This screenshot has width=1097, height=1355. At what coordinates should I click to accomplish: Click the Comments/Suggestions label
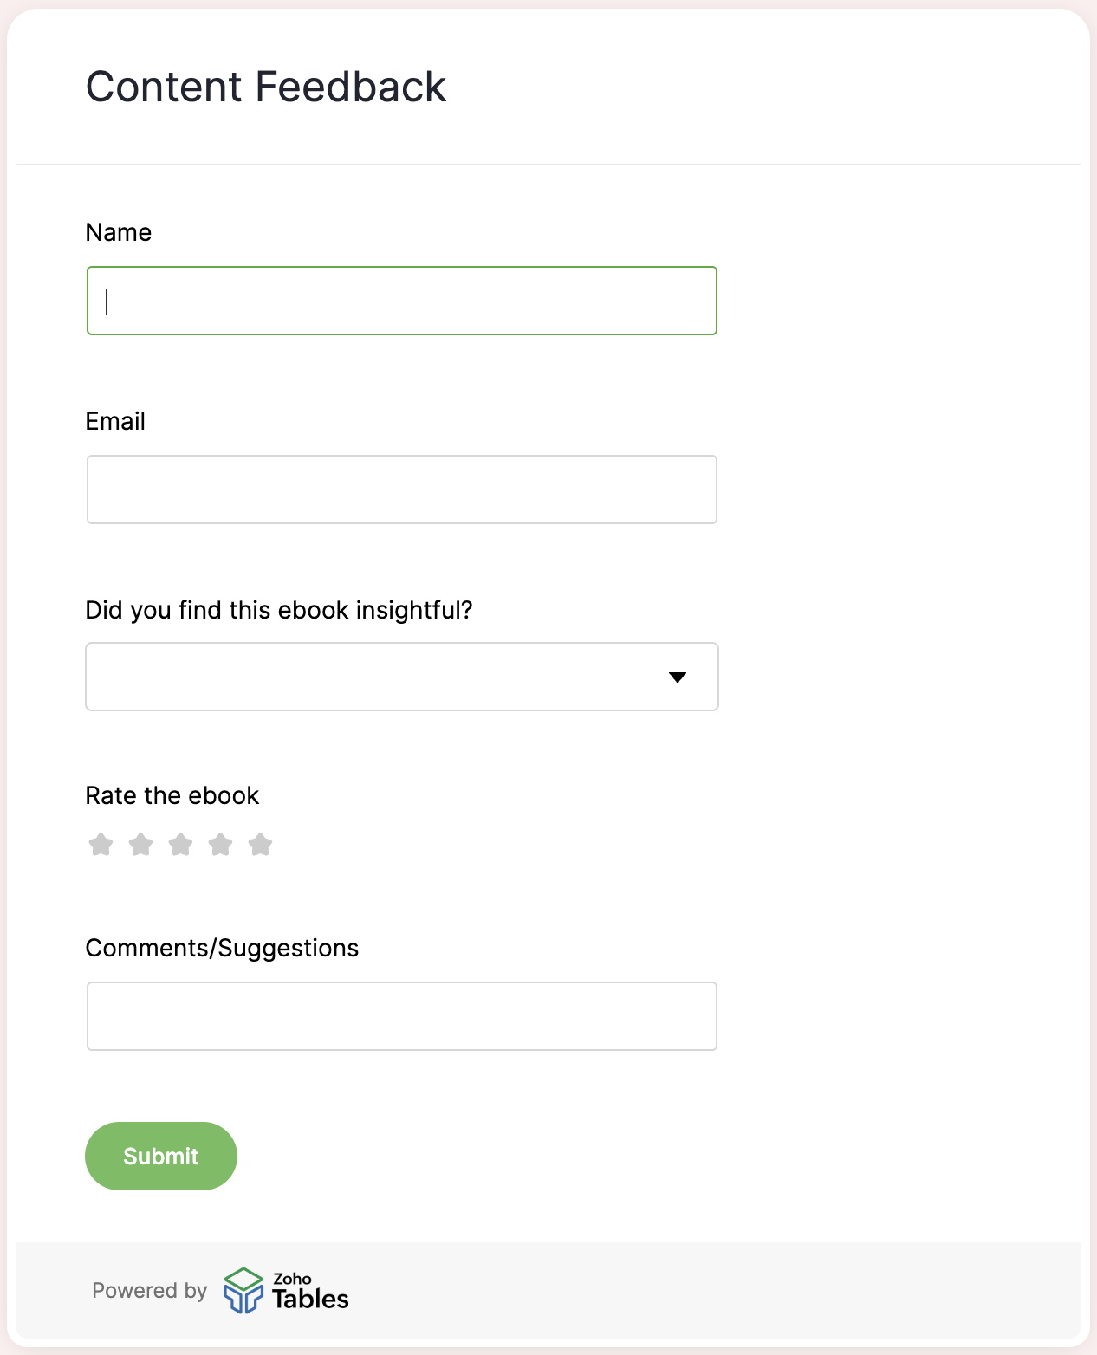pos(222,948)
